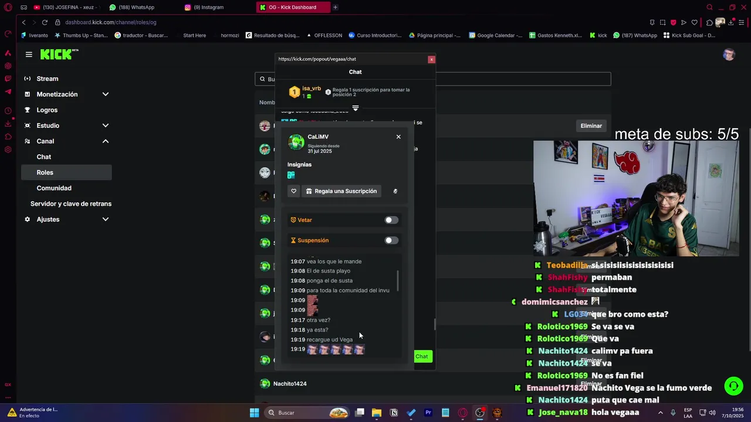Click Nachito1424 in the roles list
Viewport: 751px width, 422px height.
point(290,384)
